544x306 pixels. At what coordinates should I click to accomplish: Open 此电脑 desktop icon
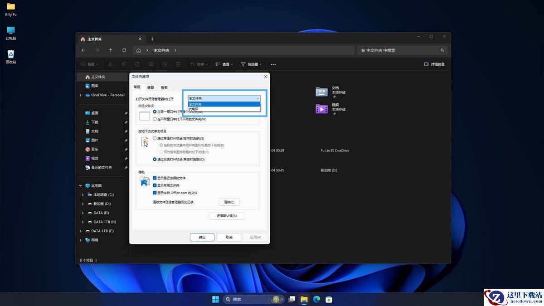pos(11,33)
